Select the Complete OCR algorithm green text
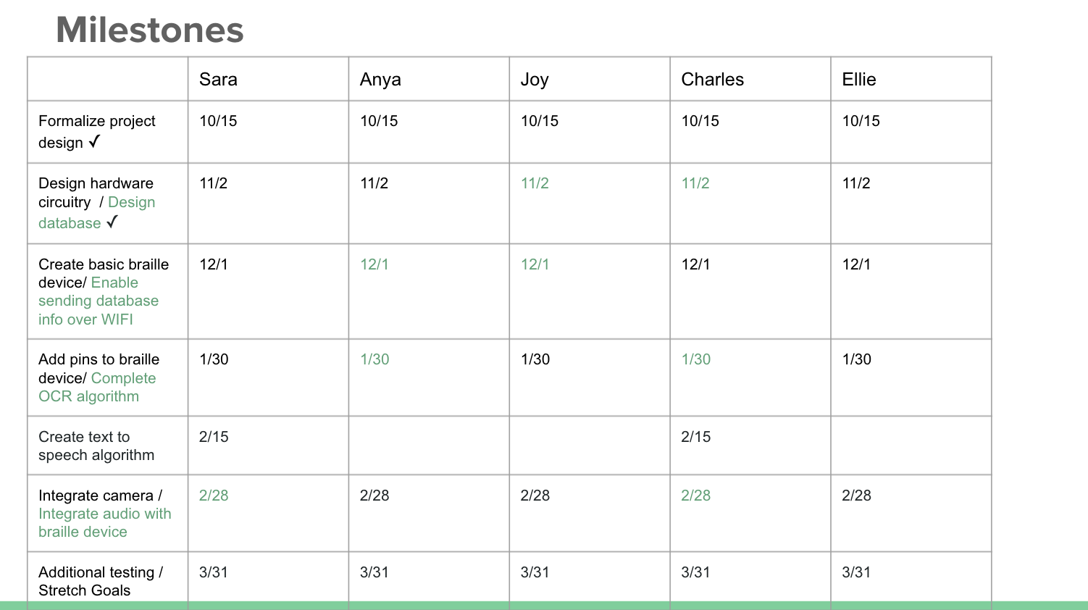Image resolution: width=1088 pixels, height=610 pixels. click(97, 387)
